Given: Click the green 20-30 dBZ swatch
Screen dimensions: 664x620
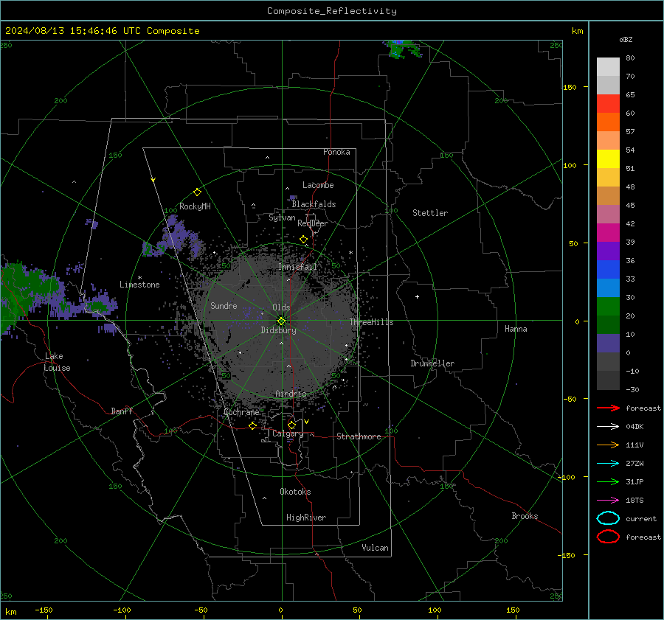Looking at the screenshot, I should pyautogui.click(x=608, y=307).
